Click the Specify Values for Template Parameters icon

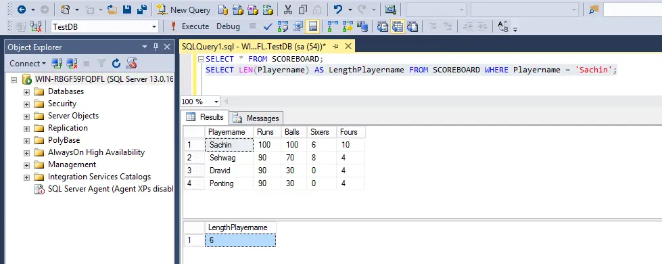pos(503,26)
